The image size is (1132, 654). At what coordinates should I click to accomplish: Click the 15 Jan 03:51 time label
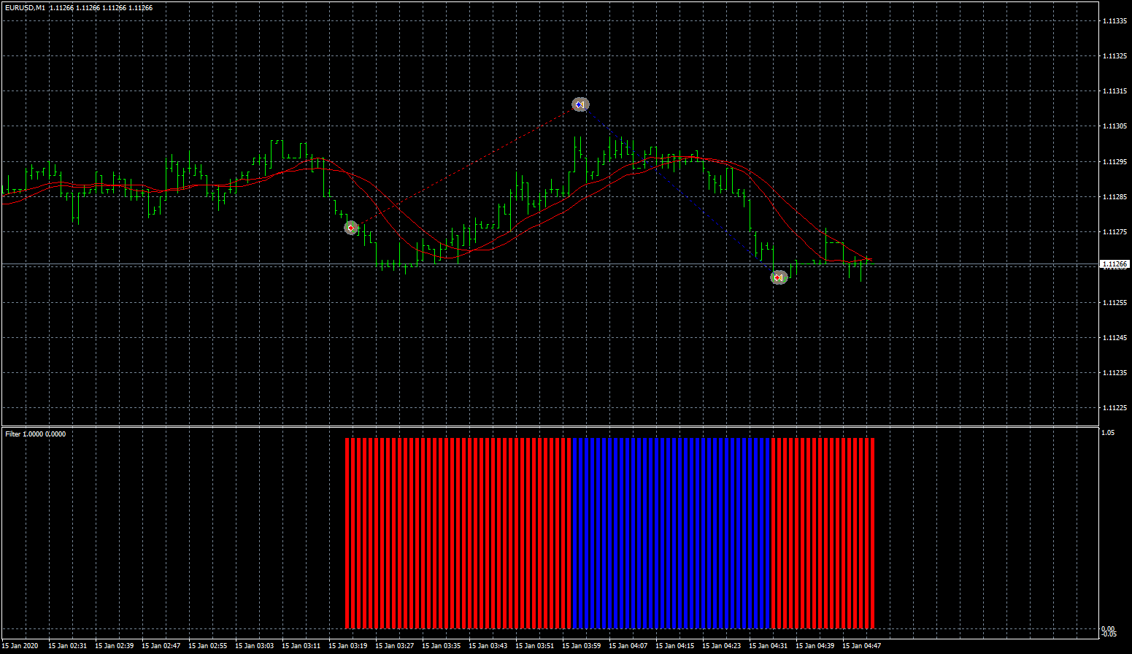534,645
